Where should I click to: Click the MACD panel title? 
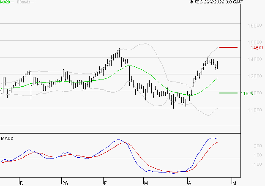coord(7,139)
